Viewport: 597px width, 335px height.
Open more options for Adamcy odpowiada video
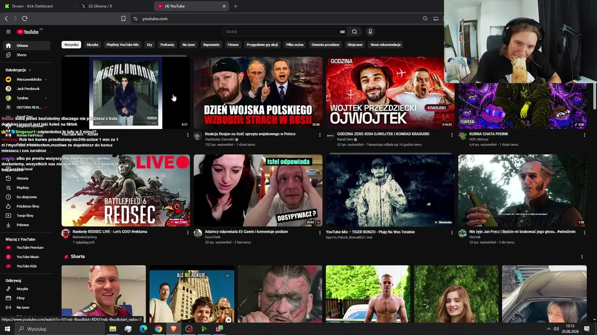(320, 233)
